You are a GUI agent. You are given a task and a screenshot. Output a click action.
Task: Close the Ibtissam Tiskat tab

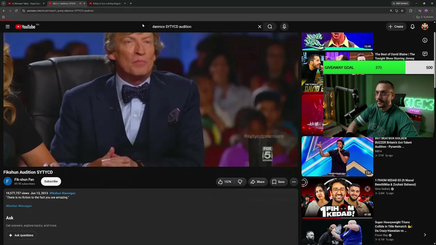(44, 3)
